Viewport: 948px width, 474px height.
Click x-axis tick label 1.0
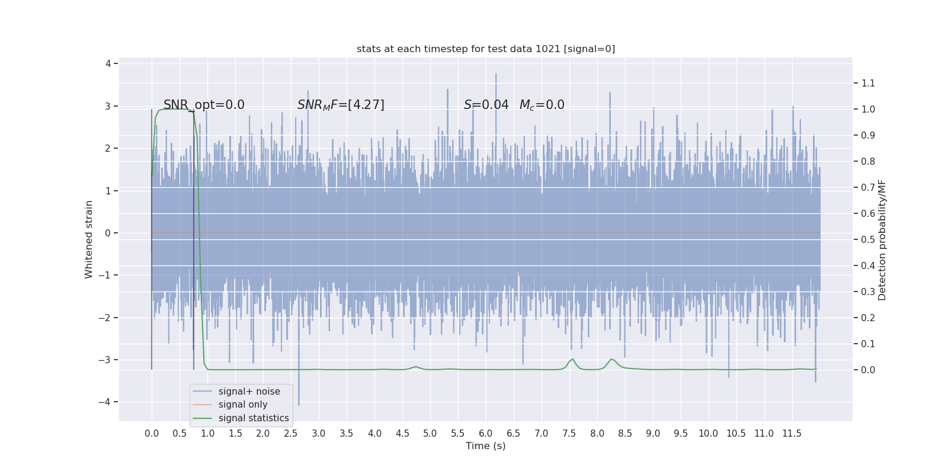(207, 433)
